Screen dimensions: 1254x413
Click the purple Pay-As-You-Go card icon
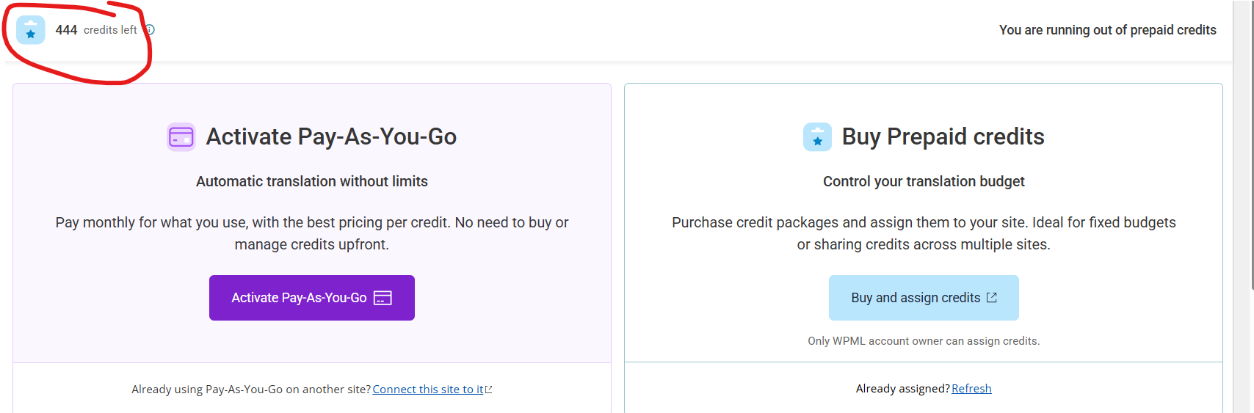tap(181, 137)
